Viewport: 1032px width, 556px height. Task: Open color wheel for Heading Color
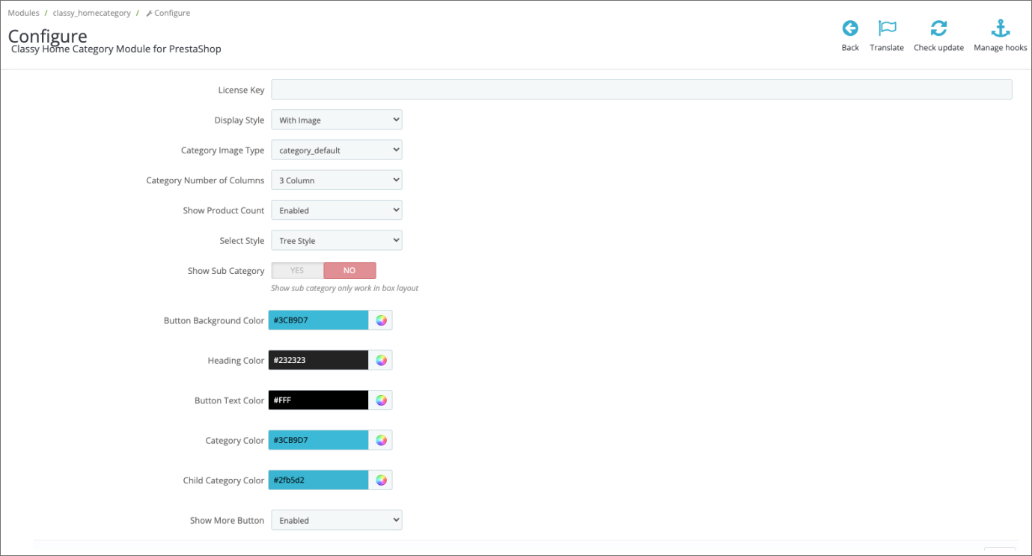coord(381,360)
